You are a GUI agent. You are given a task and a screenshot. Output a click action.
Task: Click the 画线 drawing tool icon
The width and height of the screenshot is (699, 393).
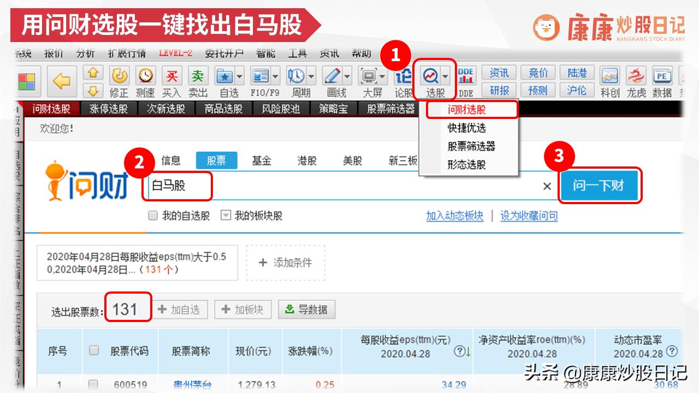(x=331, y=76)
